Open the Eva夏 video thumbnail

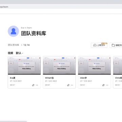tap(24, 65)
